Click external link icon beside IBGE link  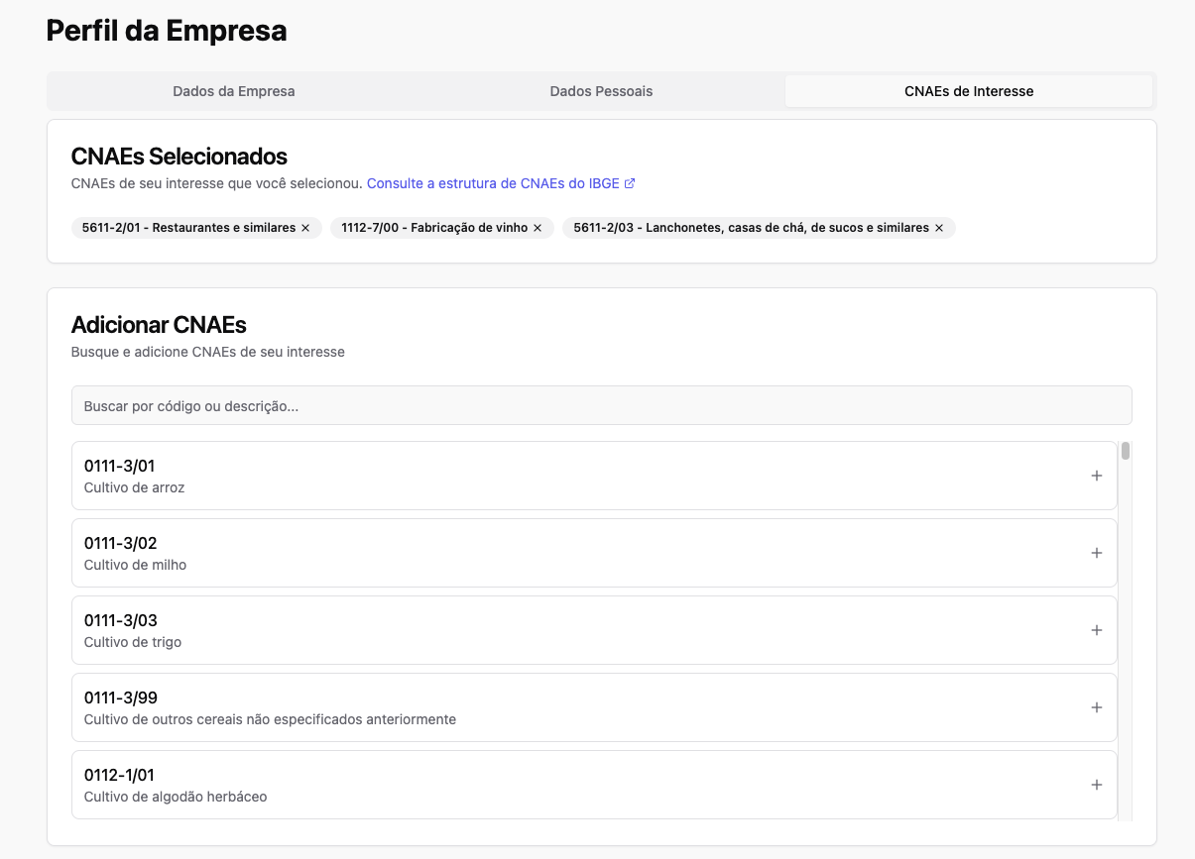(630, 183)
